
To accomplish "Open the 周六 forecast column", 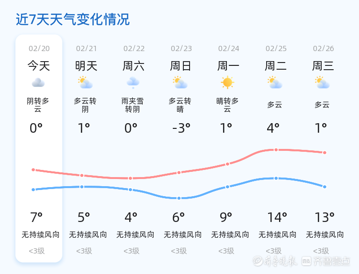I will click(134, 148).
